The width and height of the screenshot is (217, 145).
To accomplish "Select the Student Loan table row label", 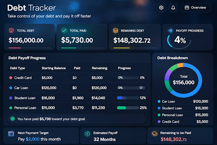I will coord(25,98).
